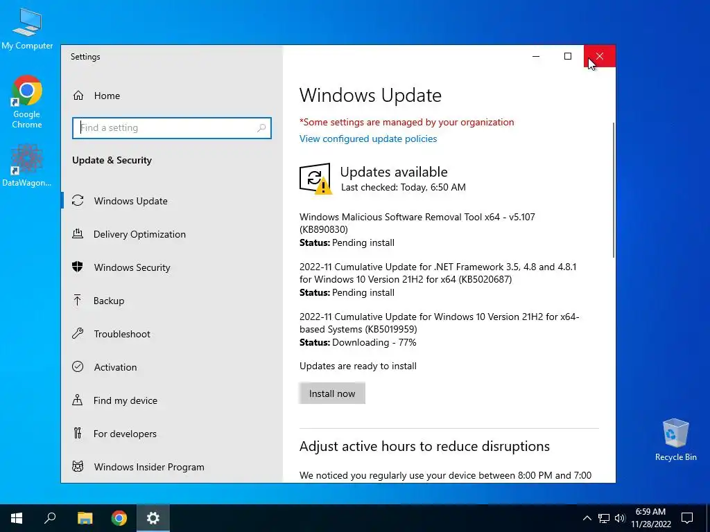Viewport: 710px width, 532px height.
Task: Click the Activation checkmark circle icon
Action: click(x=78, y=366)
